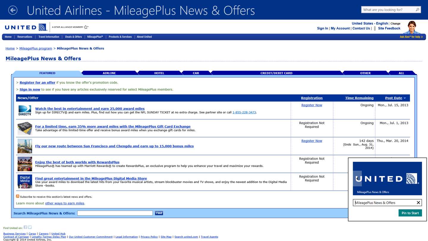Sort by Time Remaining column header
This screenshot has height=241, width=428.
click(x=359, y=98)
